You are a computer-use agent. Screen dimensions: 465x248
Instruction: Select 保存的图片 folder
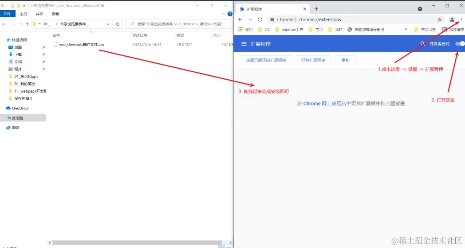(x=21, y=99)
